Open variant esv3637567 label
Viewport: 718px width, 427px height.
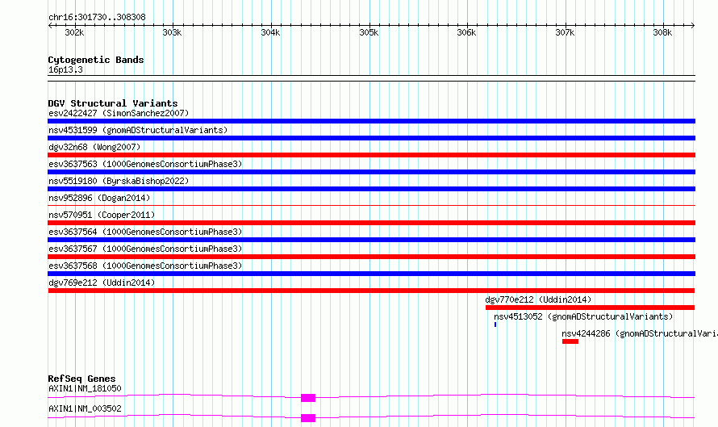[145, 249]
